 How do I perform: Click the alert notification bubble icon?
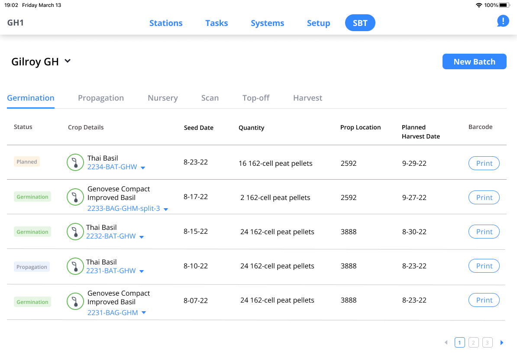[x=503, y=21]
